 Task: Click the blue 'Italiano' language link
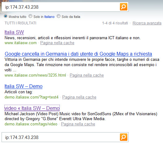click(49, 17)
